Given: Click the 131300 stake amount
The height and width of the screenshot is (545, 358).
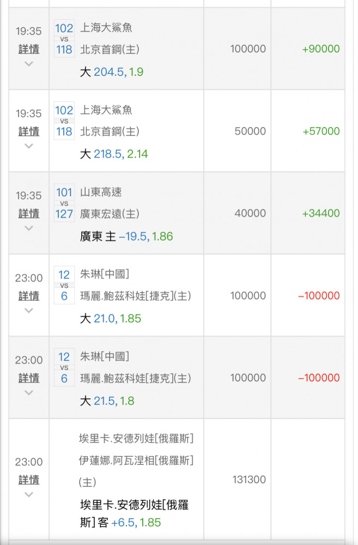Looking at the screenshot, I should coord(249,480).
